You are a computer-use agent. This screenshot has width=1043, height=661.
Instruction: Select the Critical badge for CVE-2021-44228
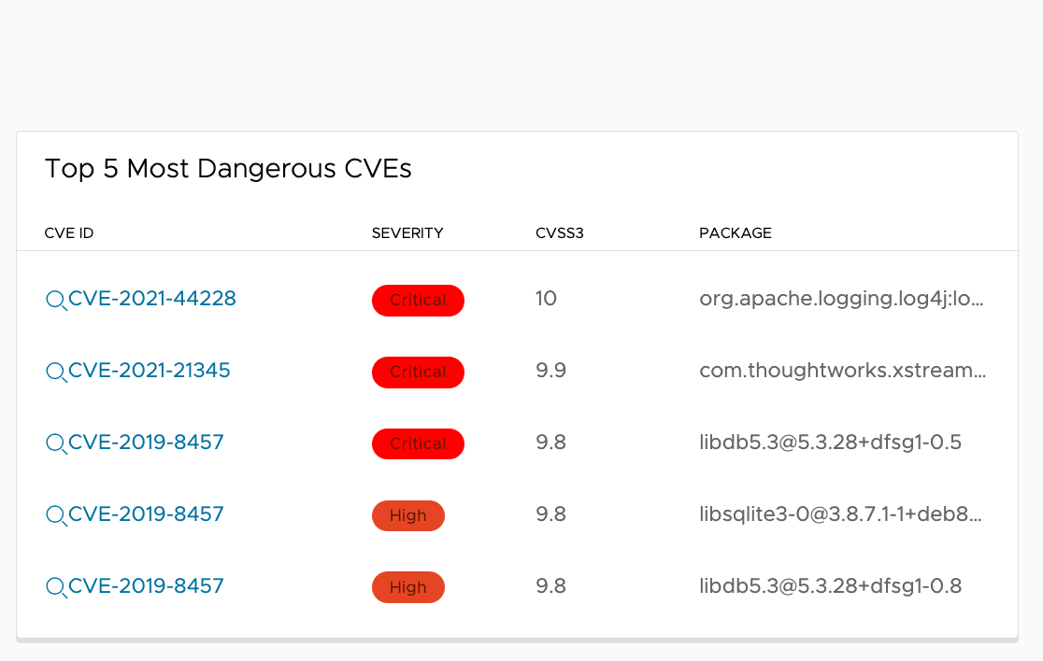tap(418, 300)
